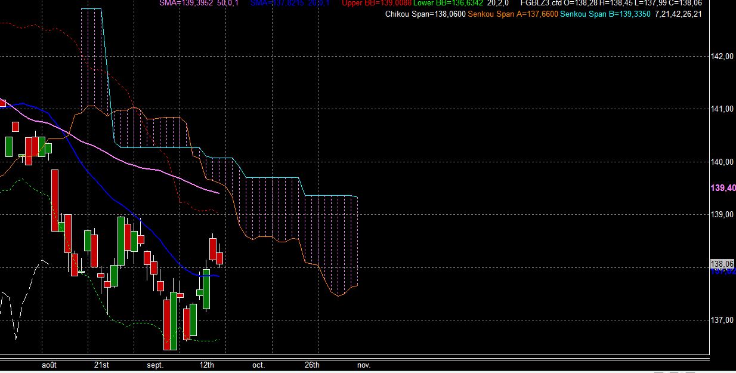The height and width of the screenshot is (373, 736).
Task: Click the 21st date axis label
Action: [101, 365]
